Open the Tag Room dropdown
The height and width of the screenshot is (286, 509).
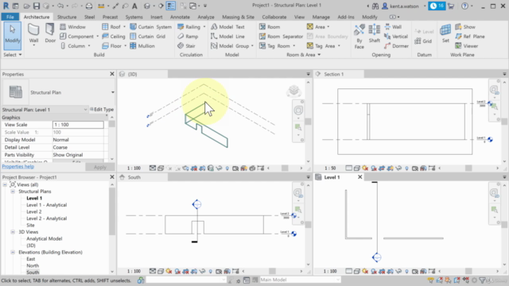point(294,46)
